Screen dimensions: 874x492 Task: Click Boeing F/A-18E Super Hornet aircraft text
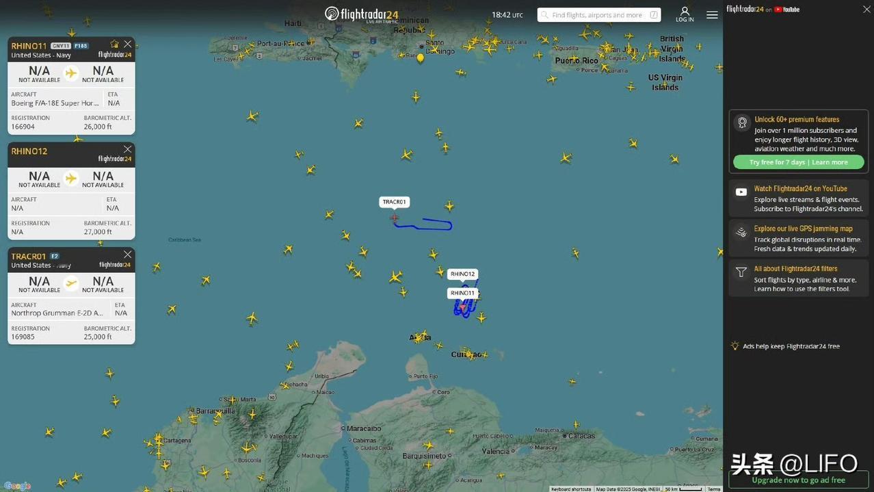coord(55,103)
